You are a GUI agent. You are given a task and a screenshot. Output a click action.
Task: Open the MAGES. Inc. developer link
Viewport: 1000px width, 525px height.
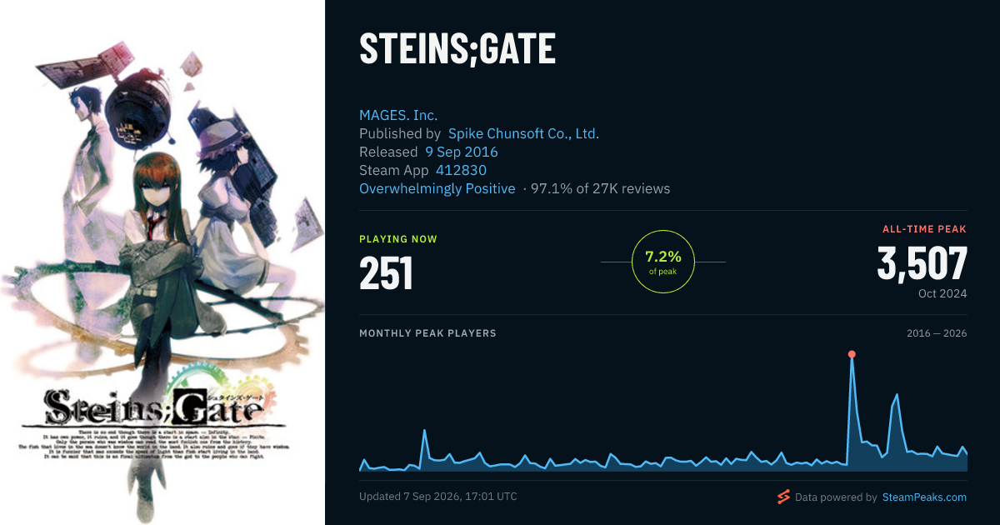point(398,115)
